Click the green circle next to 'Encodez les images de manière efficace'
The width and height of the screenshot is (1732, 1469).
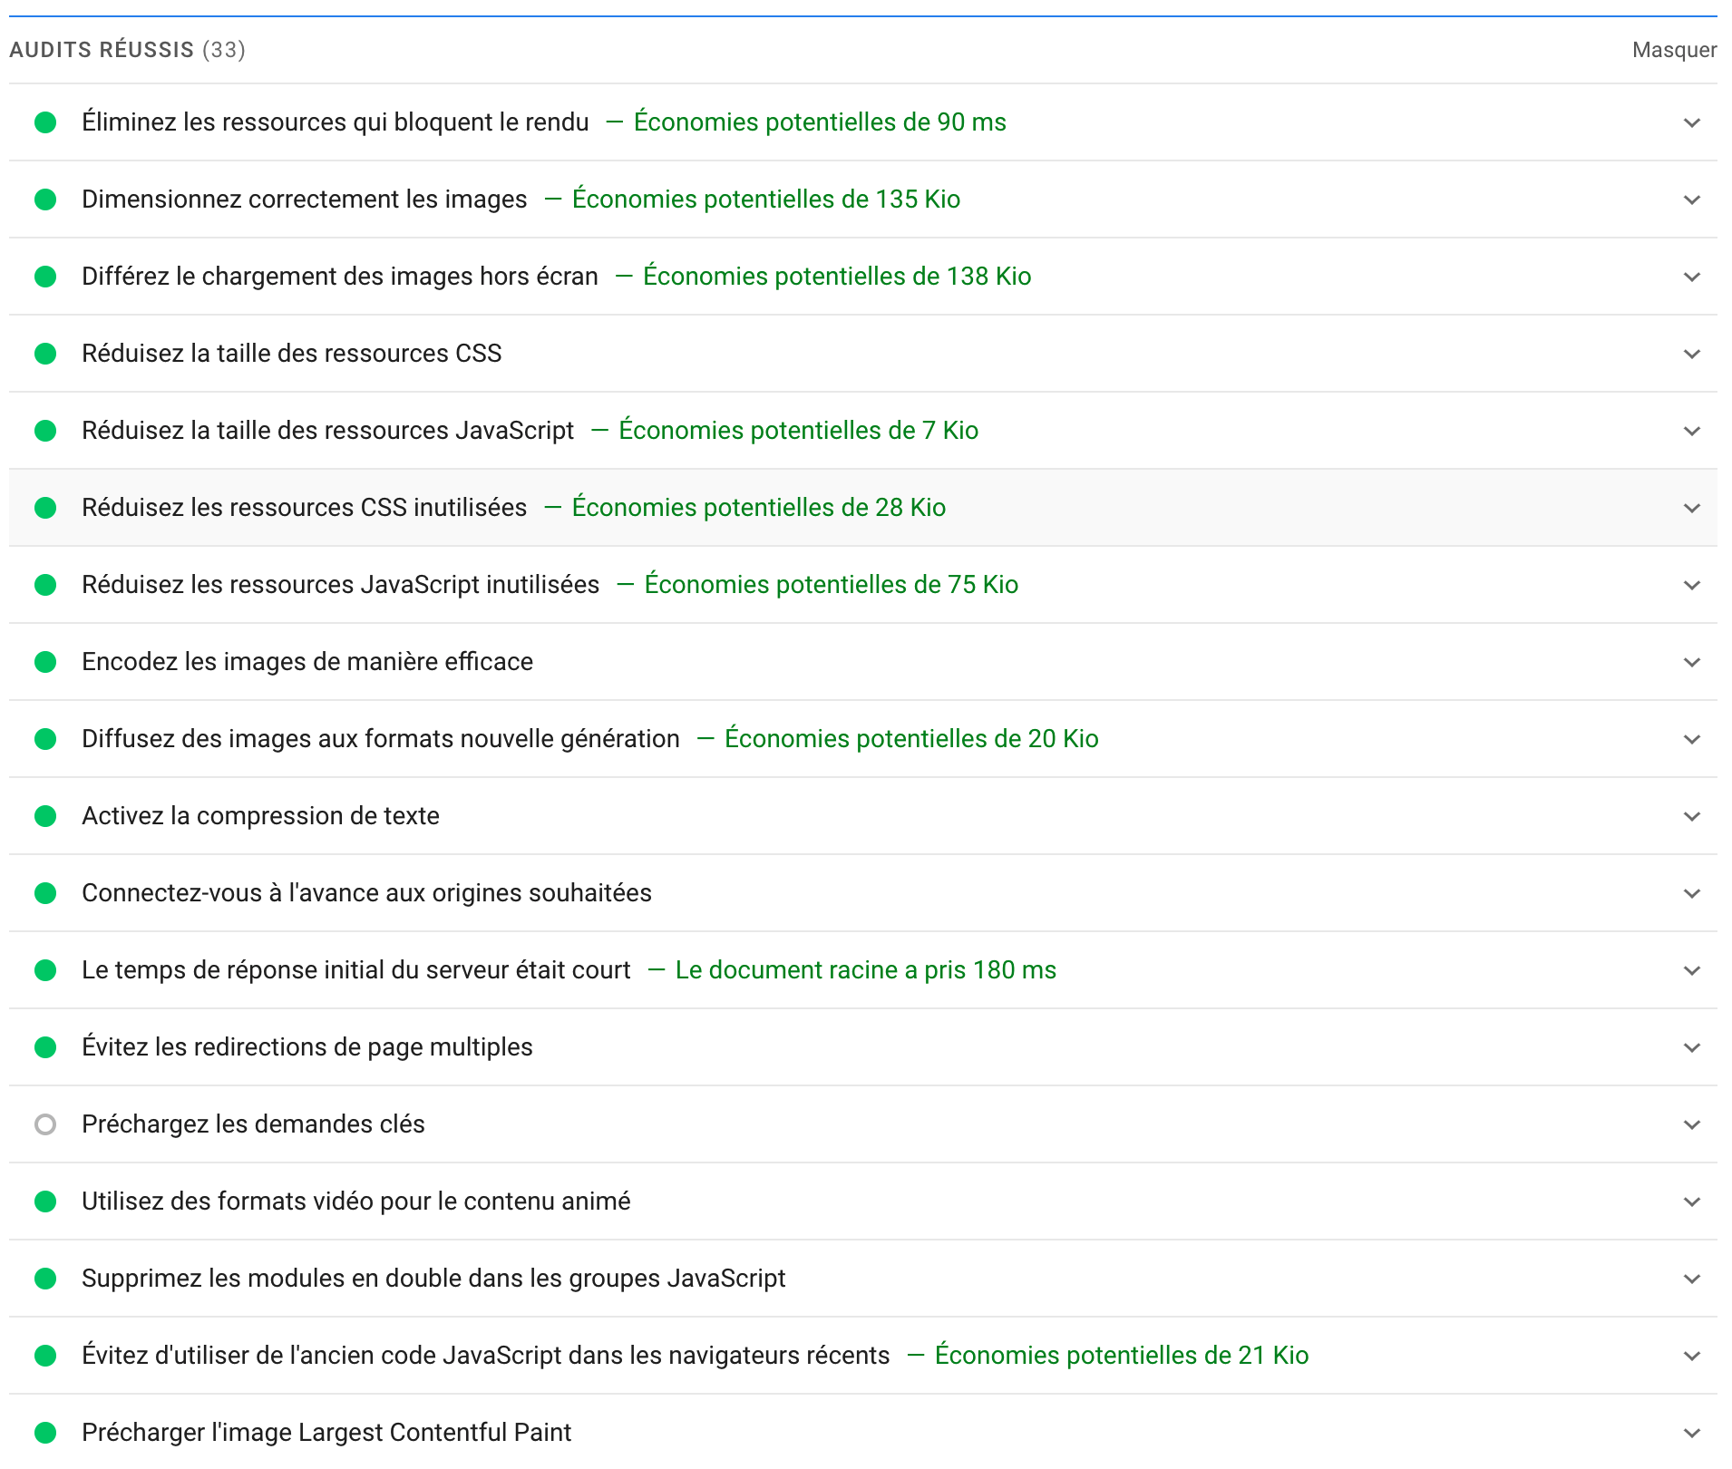coord(46,661)
